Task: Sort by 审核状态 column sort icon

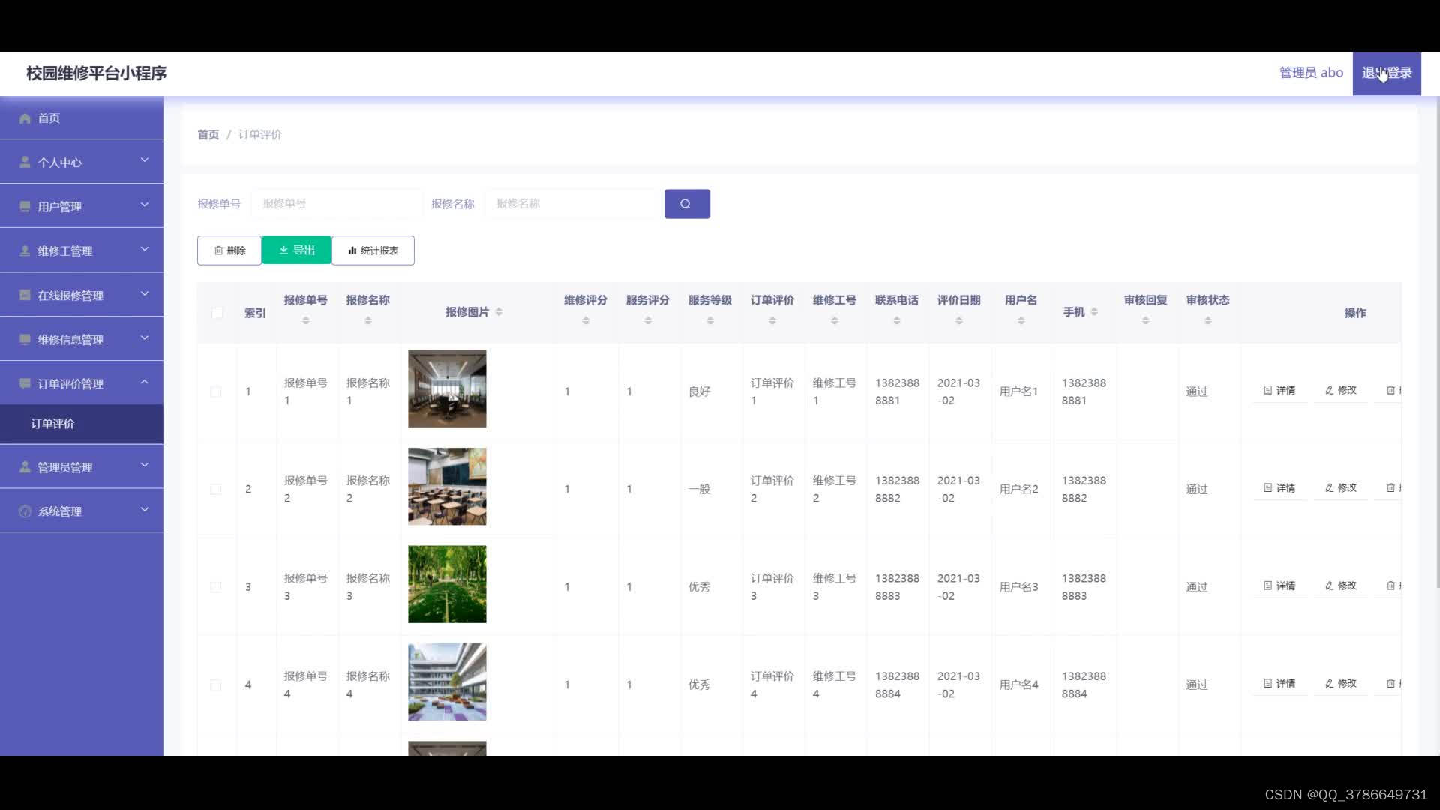Action: coord(1207,321)
